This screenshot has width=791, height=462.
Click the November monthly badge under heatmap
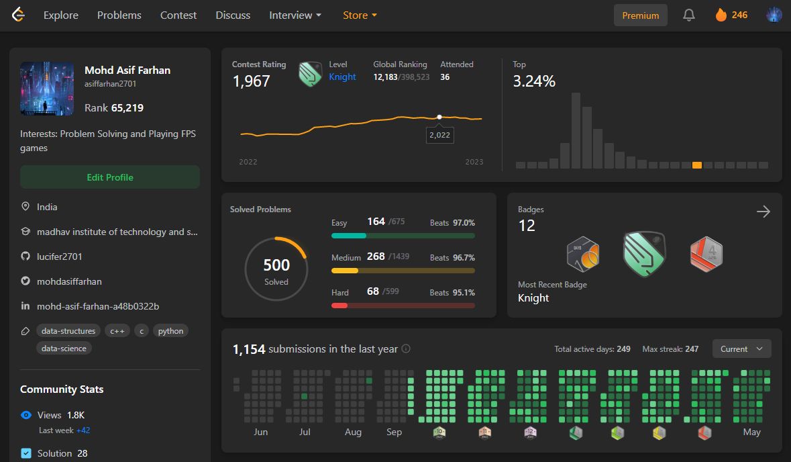tap(485, 432)
